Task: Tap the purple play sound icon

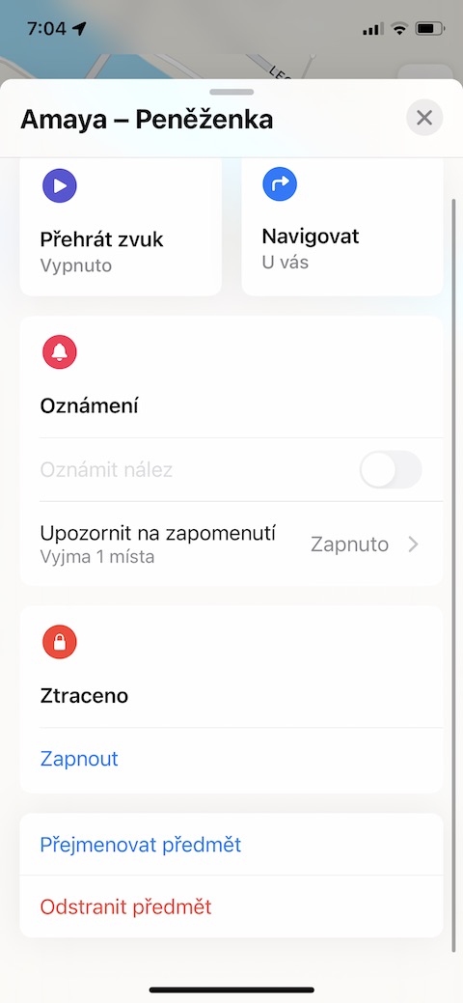Action: 60,186
